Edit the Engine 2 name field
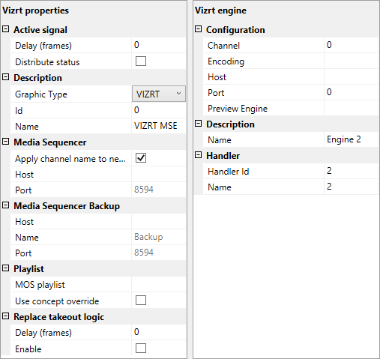The image size is (380, 359). 352,139
